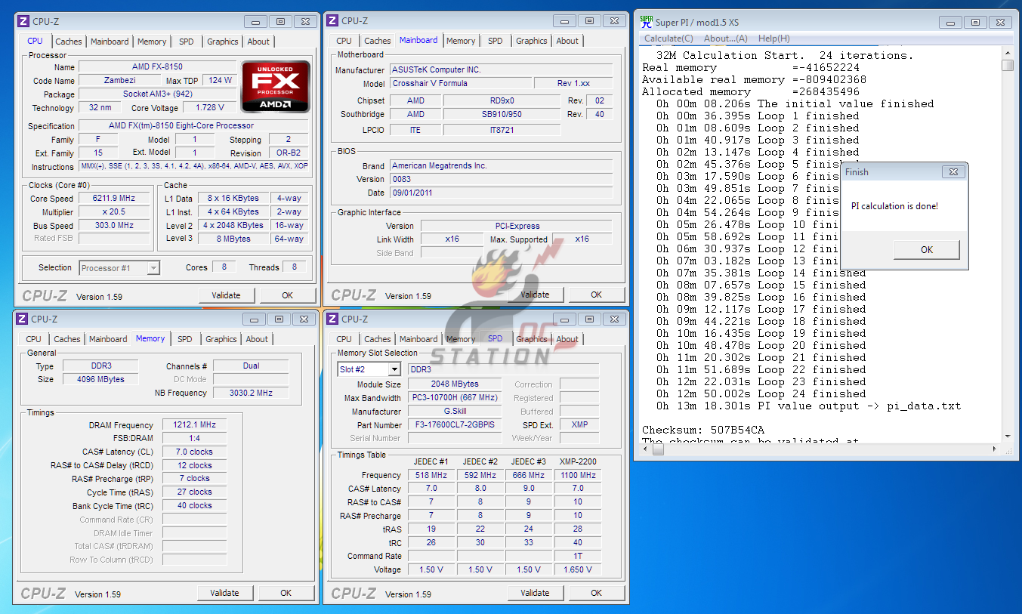Click the Manufacturer value G.Skill
Screen dimensions: 1022x614
[x=455, y=412]
